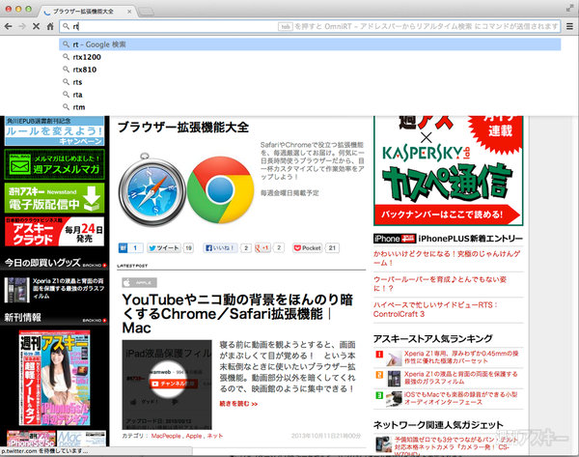Click バックナンバーはここで読める arrow banner
The image size is (579, 457).
coord(448,214)
